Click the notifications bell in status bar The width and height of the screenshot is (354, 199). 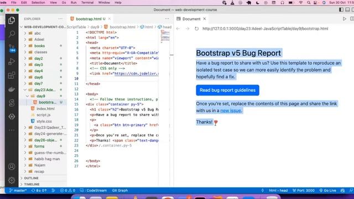click(x=351, y=190)
